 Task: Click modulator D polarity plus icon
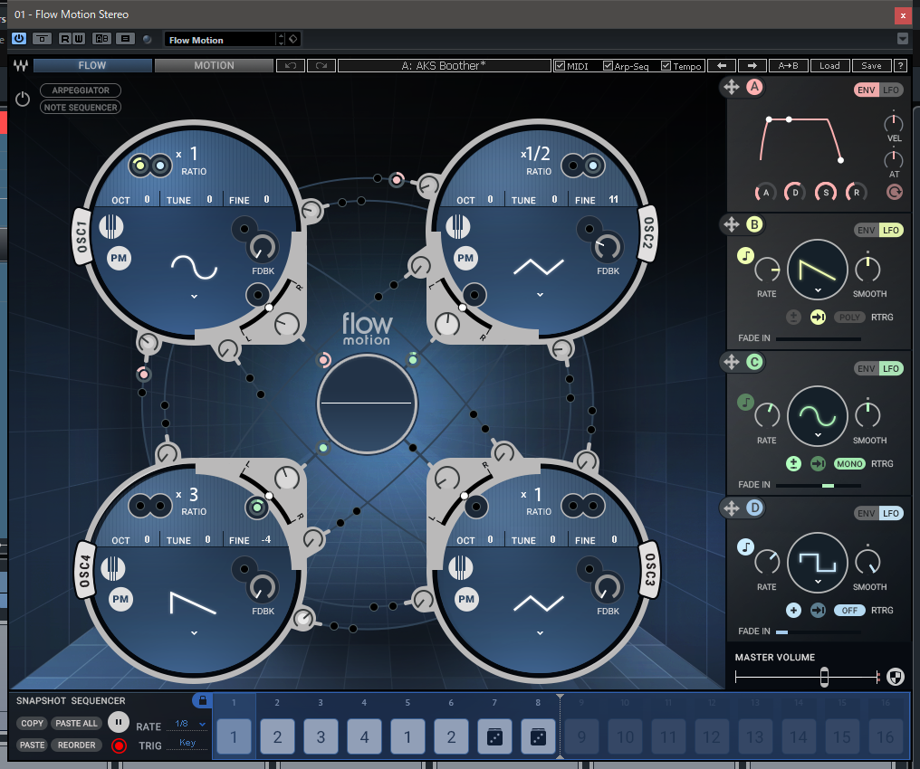point(793,610)
